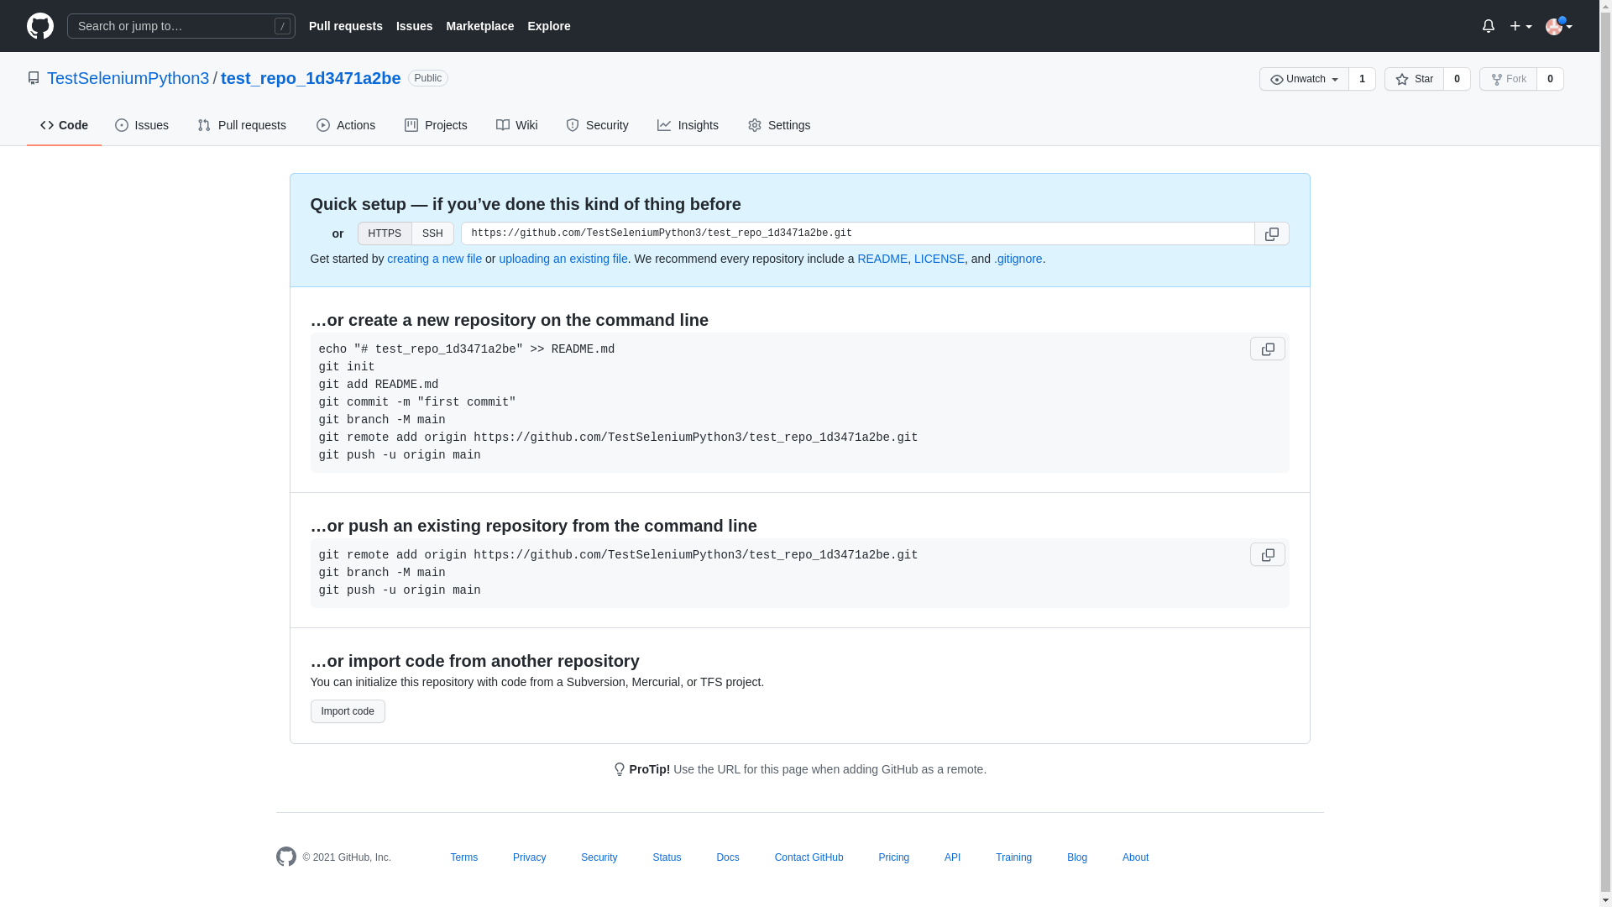Click the git push -u origin main line in create section
Image resolution: width=1612 pixels, height=907 pixels.
point(400,455)
